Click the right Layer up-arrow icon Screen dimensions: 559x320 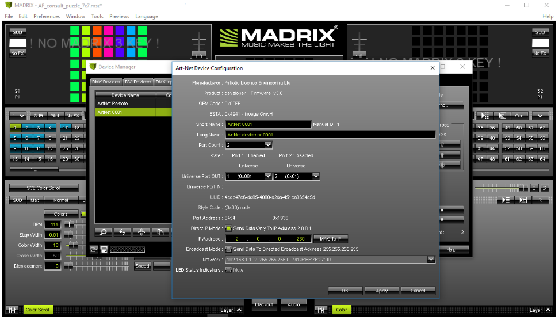[548, 310]
